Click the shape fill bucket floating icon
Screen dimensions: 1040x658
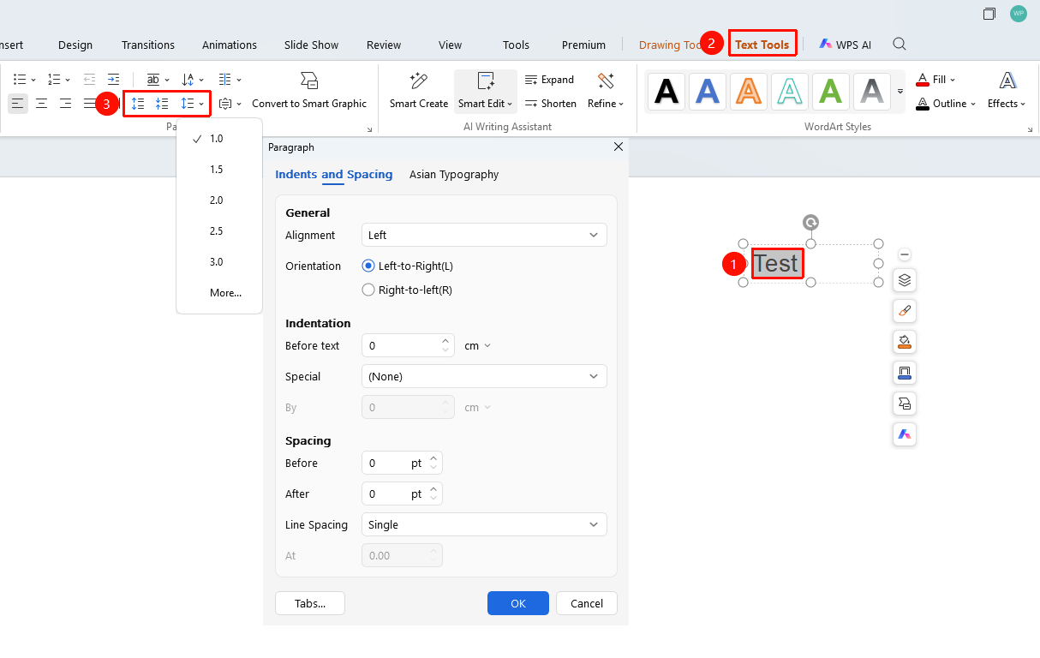[x=905, y=342]
